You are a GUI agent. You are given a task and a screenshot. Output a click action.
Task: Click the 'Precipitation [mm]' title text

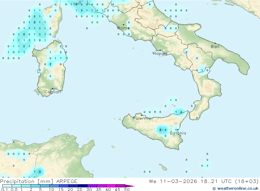click(27, 181)
